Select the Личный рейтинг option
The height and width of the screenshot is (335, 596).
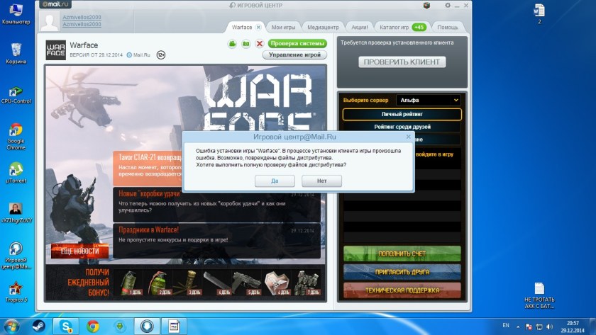tap(402, 114)
